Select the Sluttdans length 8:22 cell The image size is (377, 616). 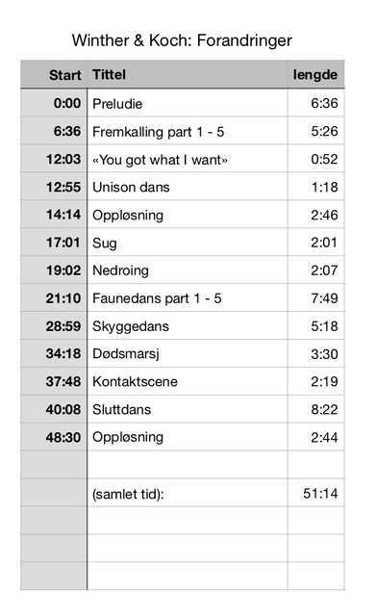(x=315, y=409)
